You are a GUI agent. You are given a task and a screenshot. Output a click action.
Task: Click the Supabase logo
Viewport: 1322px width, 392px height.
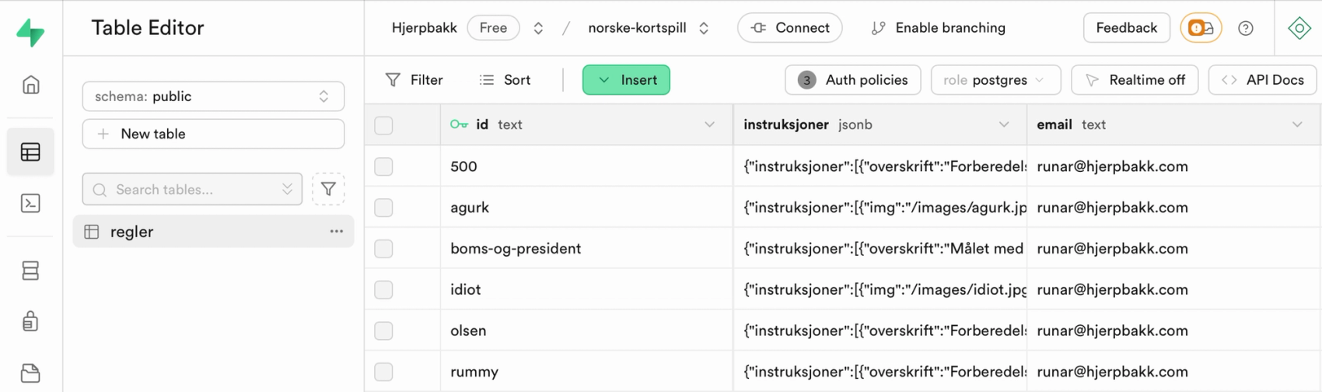(30, 33)
